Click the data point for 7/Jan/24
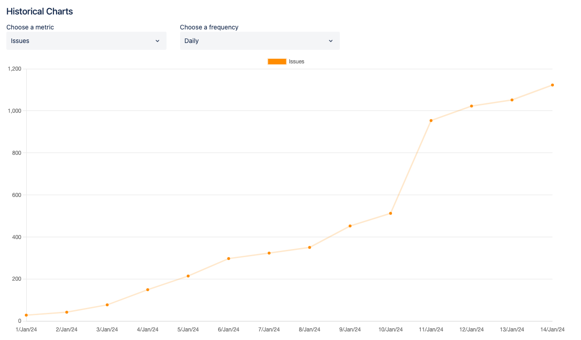 [269, 253]
